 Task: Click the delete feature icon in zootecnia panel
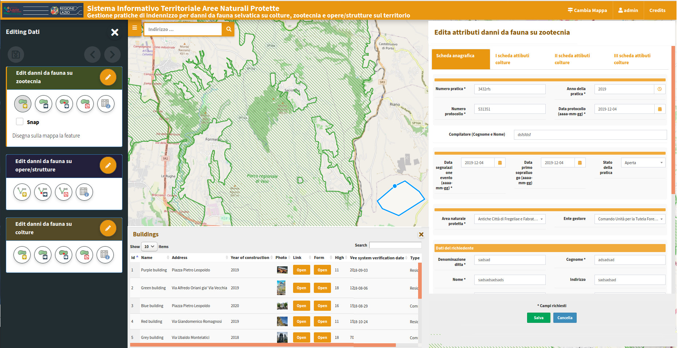coord(85,104)
